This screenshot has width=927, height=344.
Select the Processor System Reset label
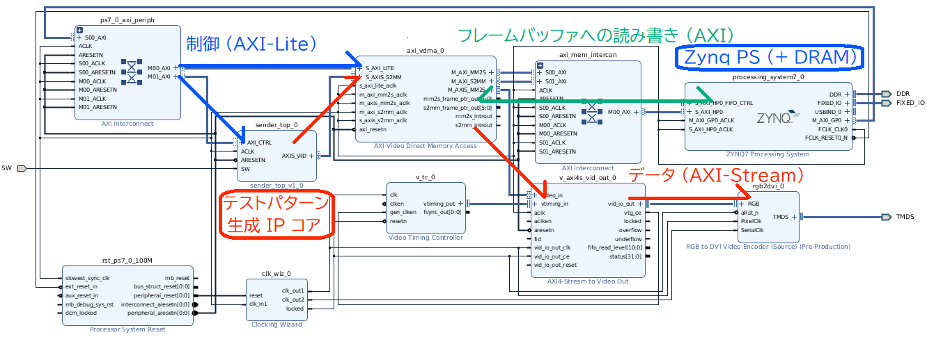pos(127,329)
